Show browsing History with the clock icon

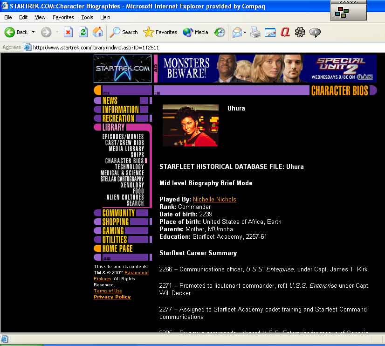coord(219,32)
